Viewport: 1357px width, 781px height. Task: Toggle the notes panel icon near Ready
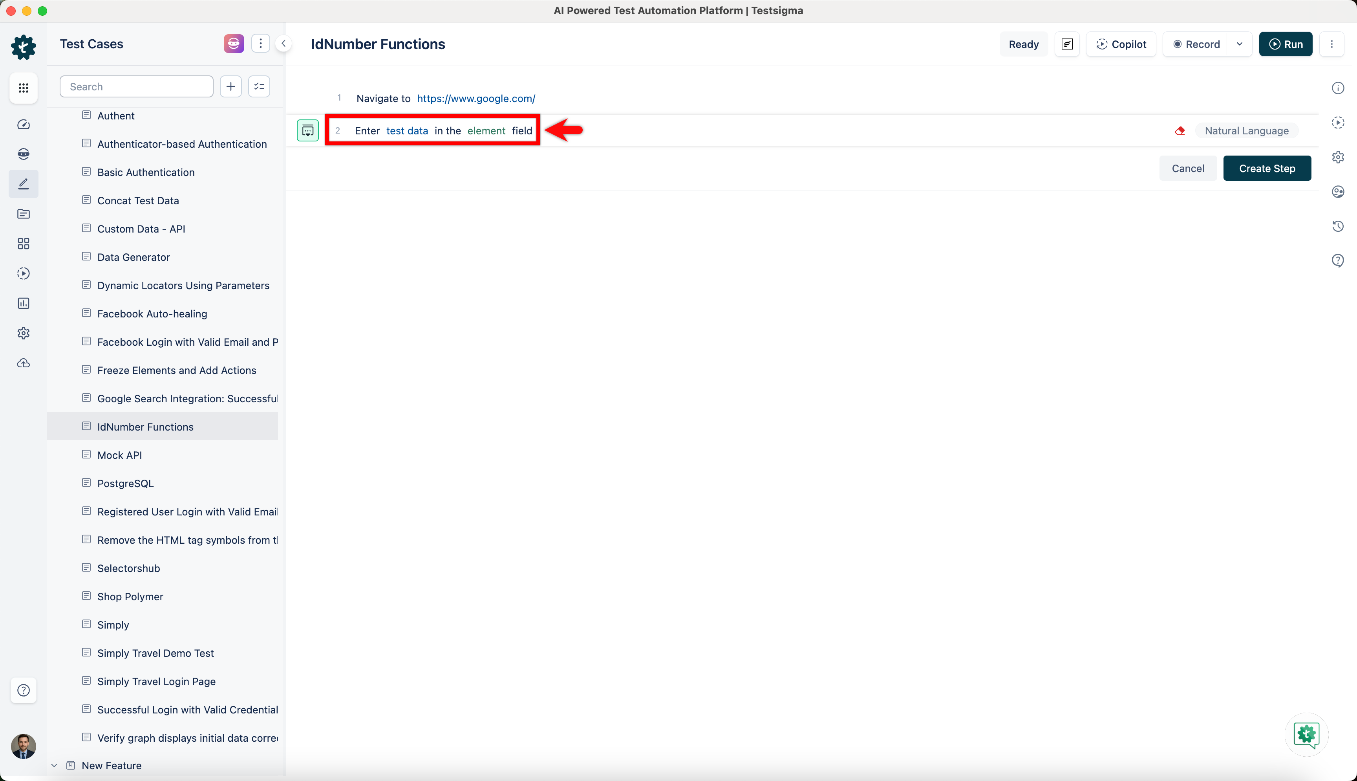(1066, 44)
